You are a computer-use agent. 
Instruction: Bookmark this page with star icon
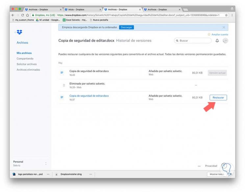[226, 15]
